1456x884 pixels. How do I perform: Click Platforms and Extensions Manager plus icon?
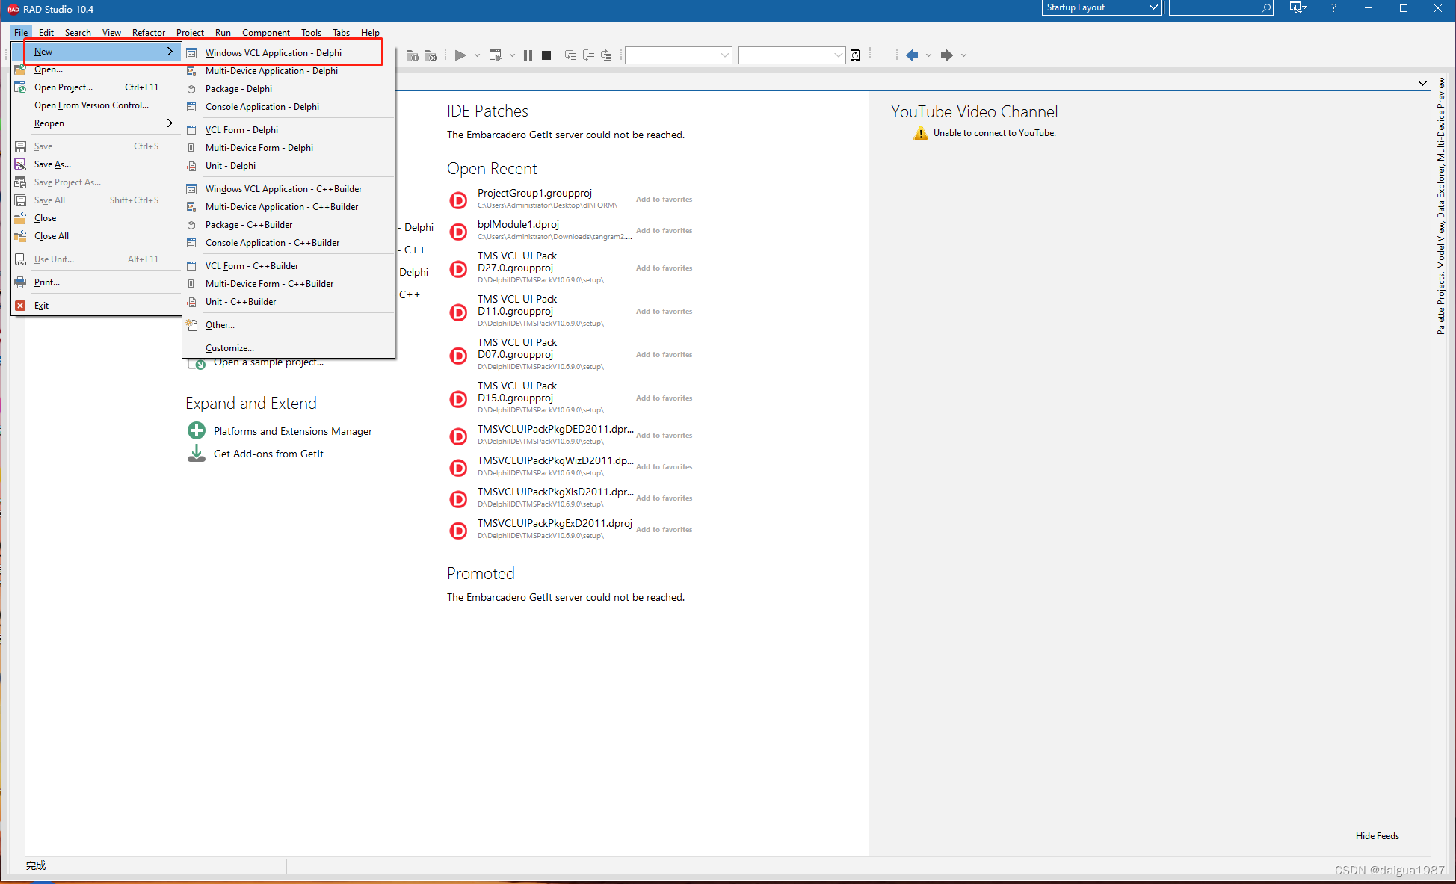[x=197, y=430]
